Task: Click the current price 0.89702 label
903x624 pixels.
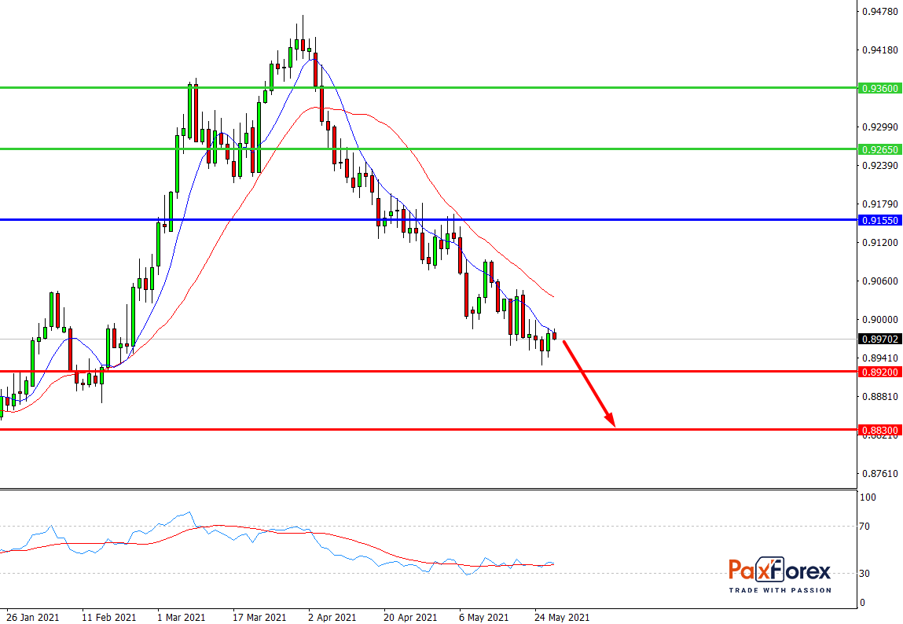Action: pos(879,339)
